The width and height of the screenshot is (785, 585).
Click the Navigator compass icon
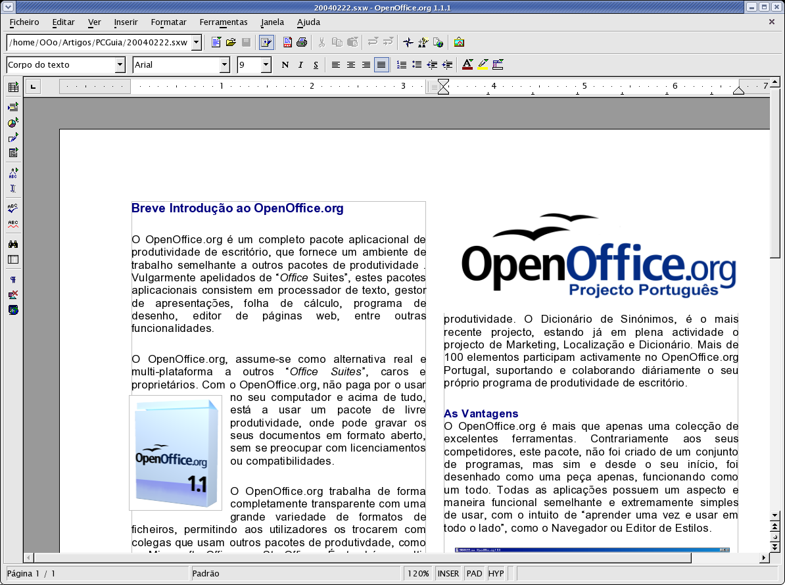408,43
